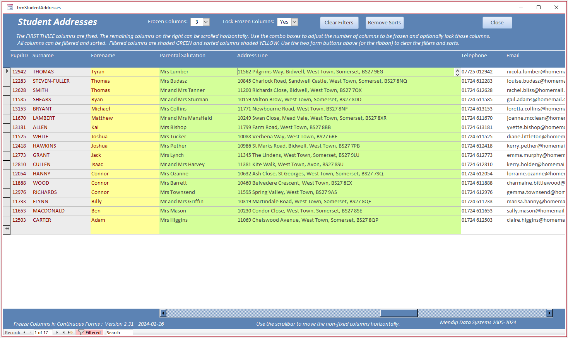This screenshot has width=568, height=338.
Task: Click left arrow of horizontal scrollbar
Action: 163,313
